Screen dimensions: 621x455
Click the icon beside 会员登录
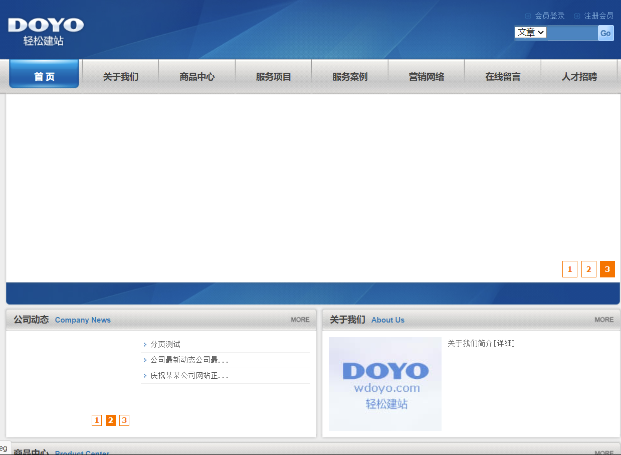(528, 16)
